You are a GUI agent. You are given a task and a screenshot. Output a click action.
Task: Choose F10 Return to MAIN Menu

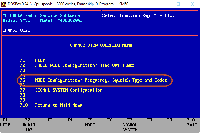(x=51, y=105)
